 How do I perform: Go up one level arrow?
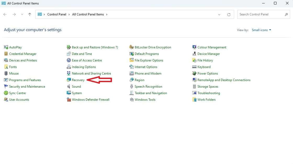click(30, 14)
